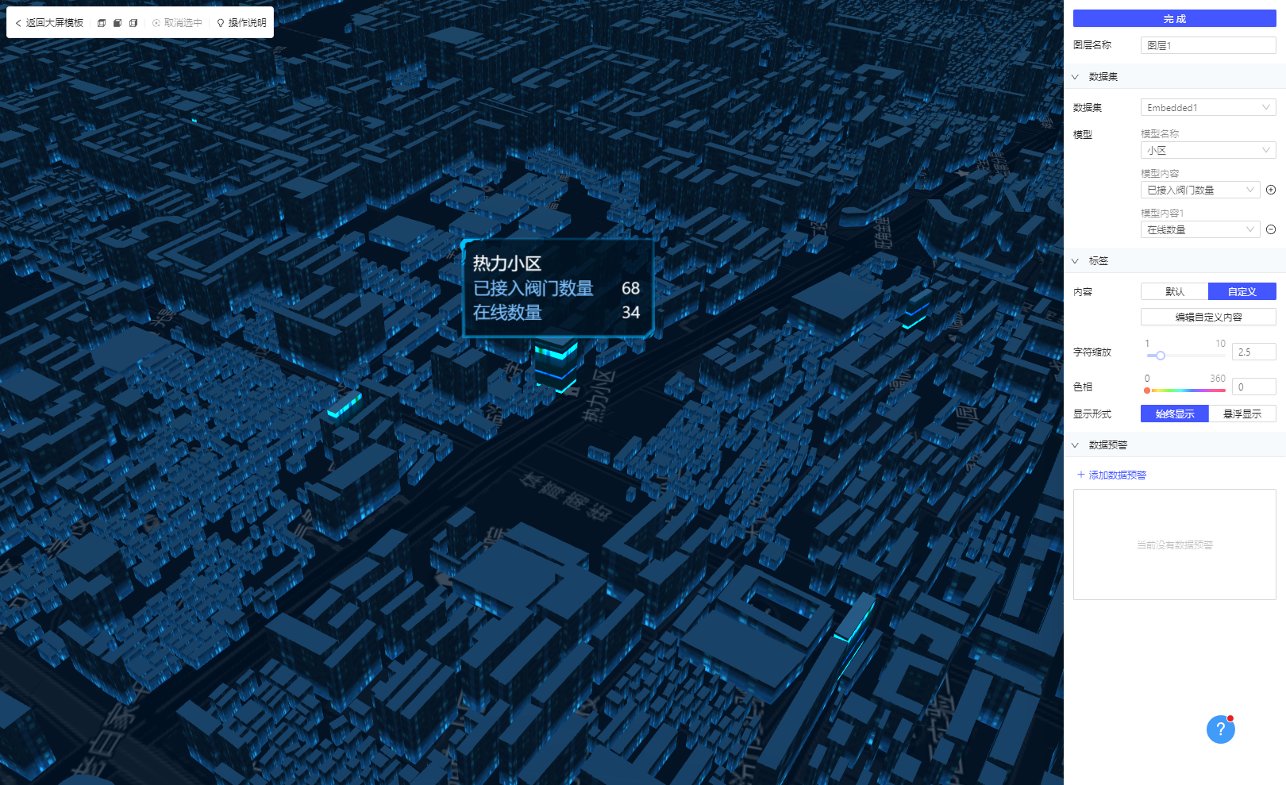Open the 模型名称 小区 dropdown
Viewport: 1286px width, 785px height.
tap(1208, 150)
